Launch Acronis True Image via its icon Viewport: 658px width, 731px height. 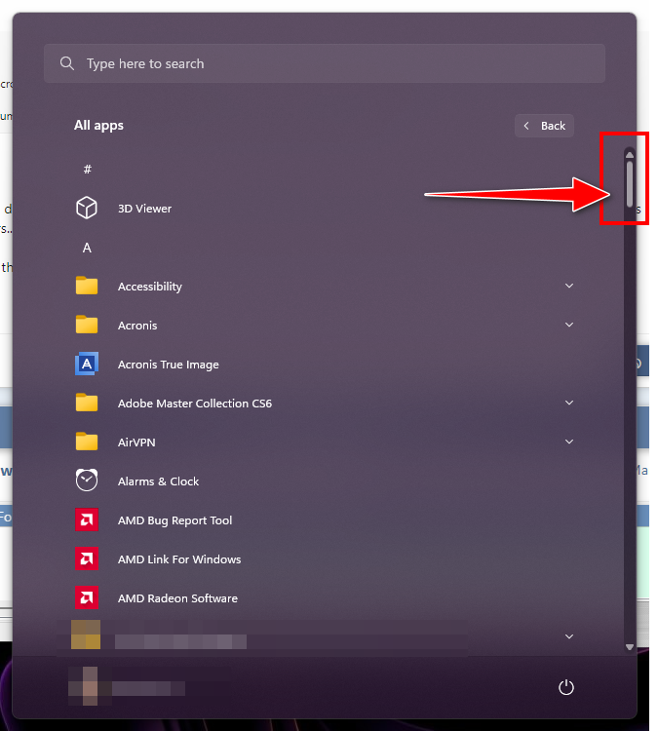(87, 364)
